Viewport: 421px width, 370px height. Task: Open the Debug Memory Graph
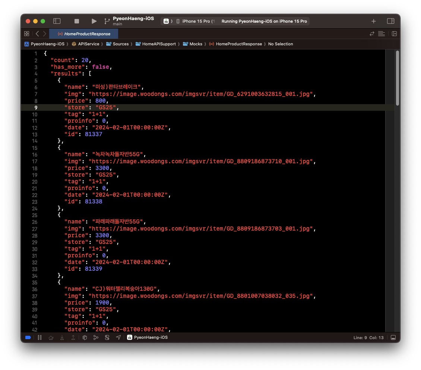tap(96, 338)
